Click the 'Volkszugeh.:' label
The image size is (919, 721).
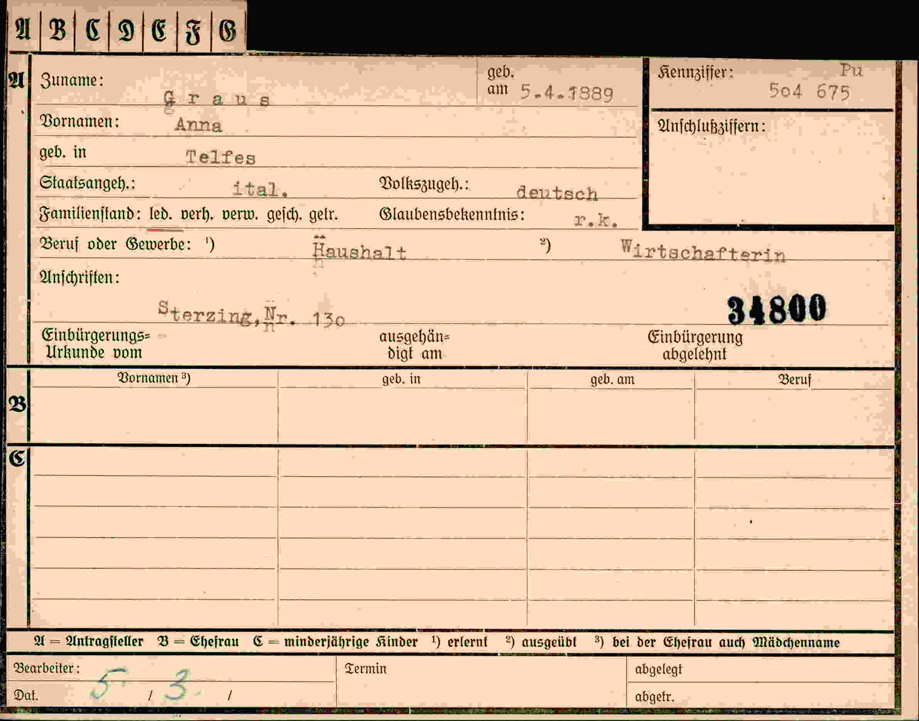pyautogui.click(x=424, y=184)
